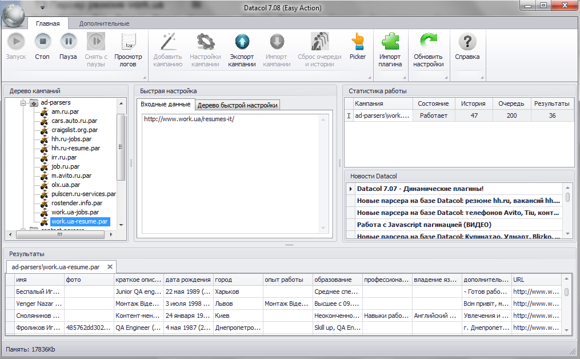Image resolution: width=580 pixels, height=359 pixels.
Task: Select rostender.info.par campaign
Action: tap(77, 203)
